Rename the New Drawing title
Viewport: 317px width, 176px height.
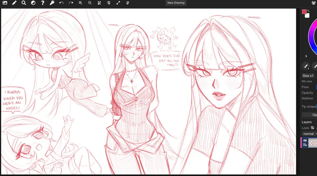176,3
